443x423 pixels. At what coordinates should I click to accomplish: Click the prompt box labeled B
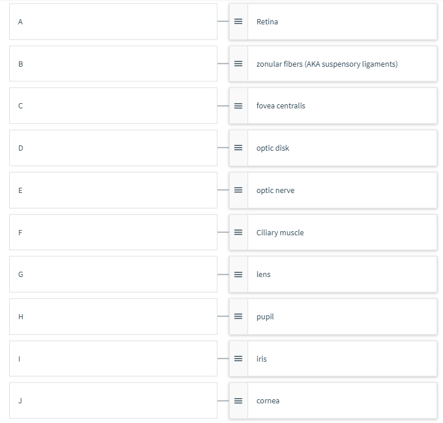coord(113,64)
